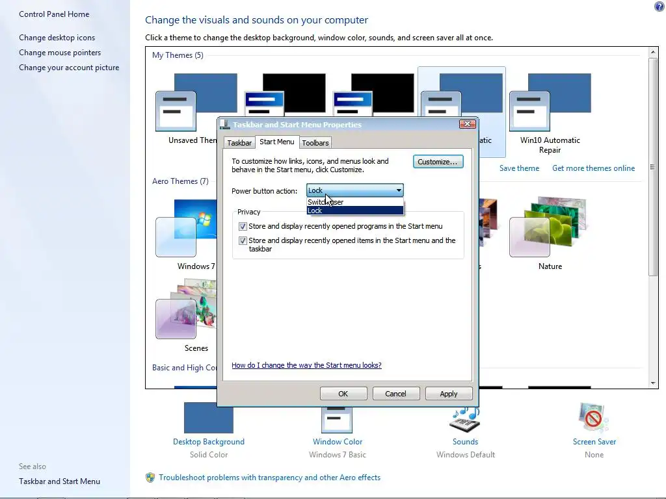Toggle storing recently opened items checkbox
The width and height of the screenshot is (666, 499).
[x=243, y=240]
